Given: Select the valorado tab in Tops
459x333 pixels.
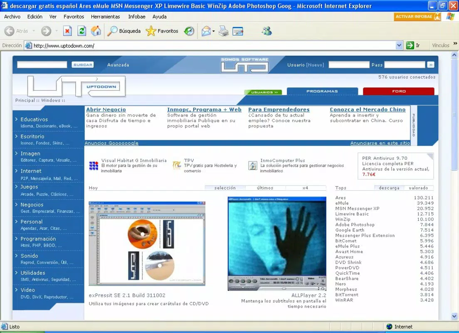Looking at the screenshot, I should (x=418, y=188).
